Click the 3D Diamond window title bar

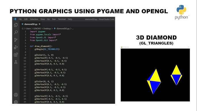coord(155,47)
